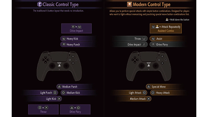Image resolution: width=208 pixels, height=117 pixels.
Task: Click the Modern Control Type M icon
Action: pyautogui.click(x=129, y=4)
